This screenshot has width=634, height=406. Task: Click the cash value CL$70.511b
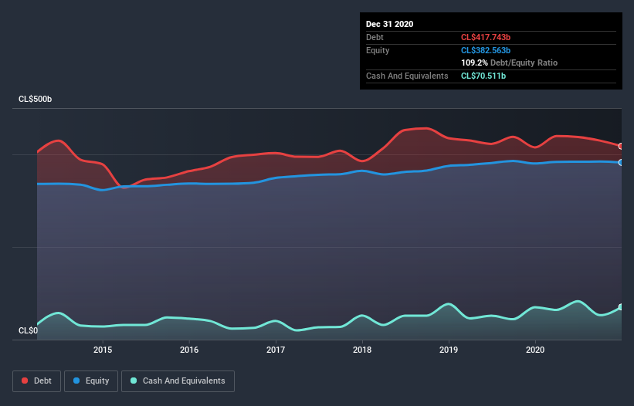point(483,76)
